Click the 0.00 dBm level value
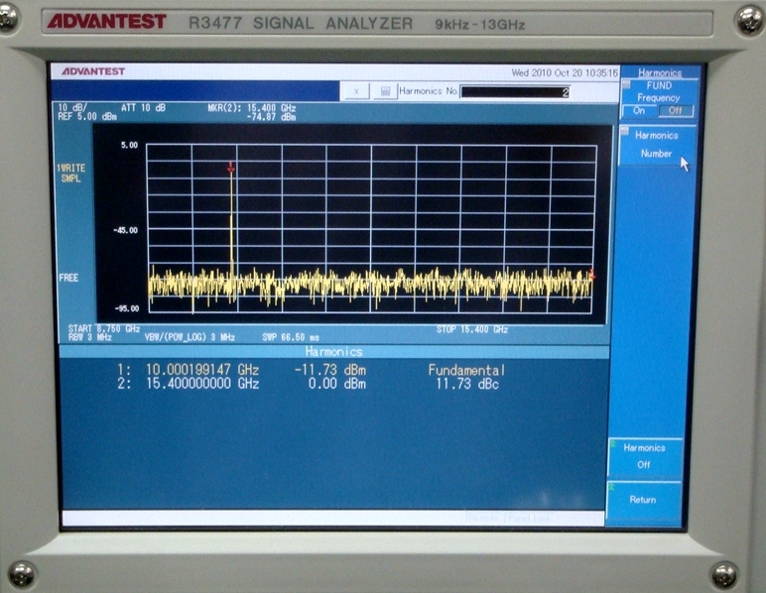The width and height of the screenshot is (766, 593). 336,384
